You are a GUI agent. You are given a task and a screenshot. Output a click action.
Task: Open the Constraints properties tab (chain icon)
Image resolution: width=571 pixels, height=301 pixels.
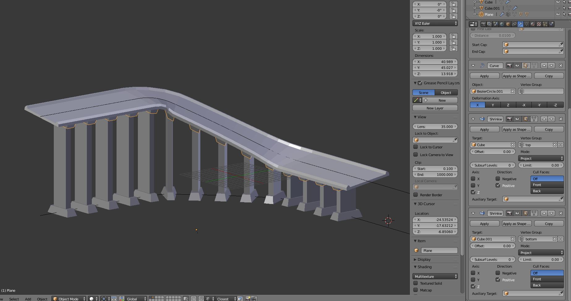(514, 24)
